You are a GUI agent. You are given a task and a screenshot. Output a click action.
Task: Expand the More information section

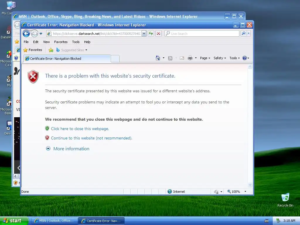click(x=68, y=149)
